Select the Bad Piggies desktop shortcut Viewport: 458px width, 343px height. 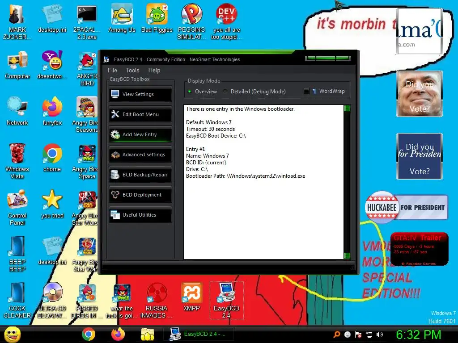pyautogui.click(x=157, y=18)
